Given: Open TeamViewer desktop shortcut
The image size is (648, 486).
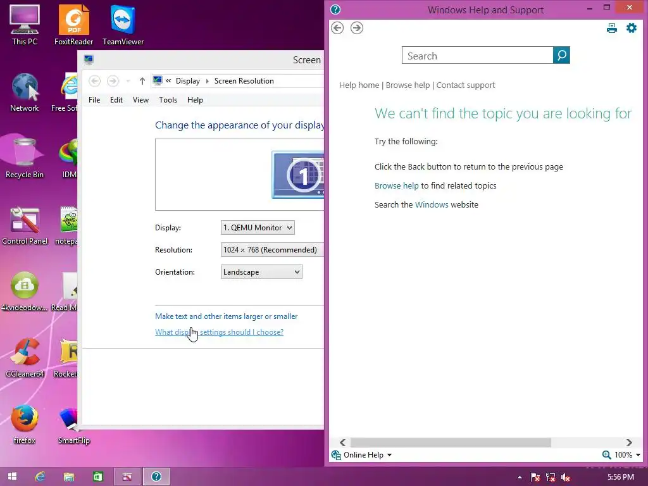Looking at the screenshot, I should click(123, 24).
